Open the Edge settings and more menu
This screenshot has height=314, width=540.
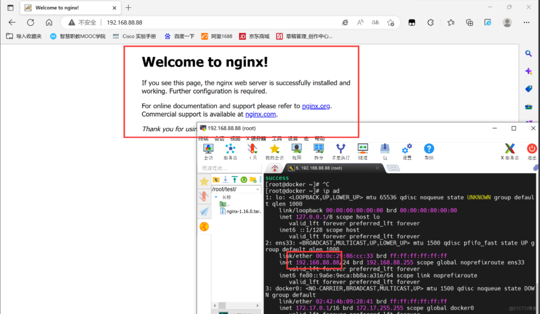coord(527,22)
